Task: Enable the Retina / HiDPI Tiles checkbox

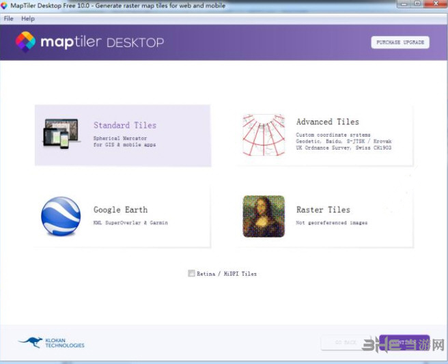Action: click(x=191, y=273)
